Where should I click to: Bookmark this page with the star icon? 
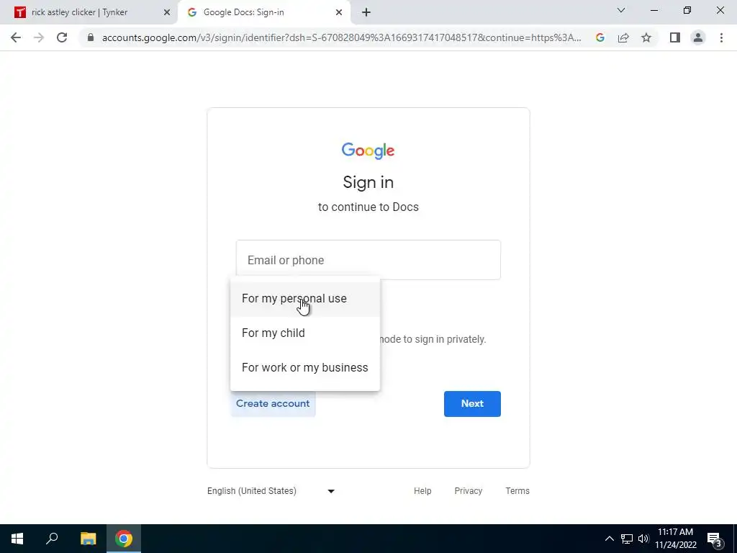point(646,37)
